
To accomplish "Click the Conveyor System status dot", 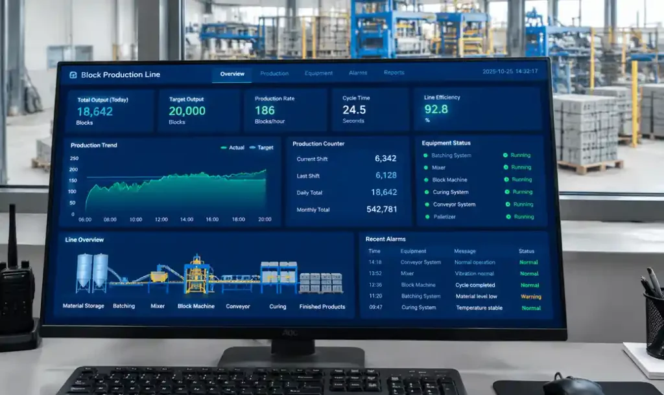I will click(427, 205).
